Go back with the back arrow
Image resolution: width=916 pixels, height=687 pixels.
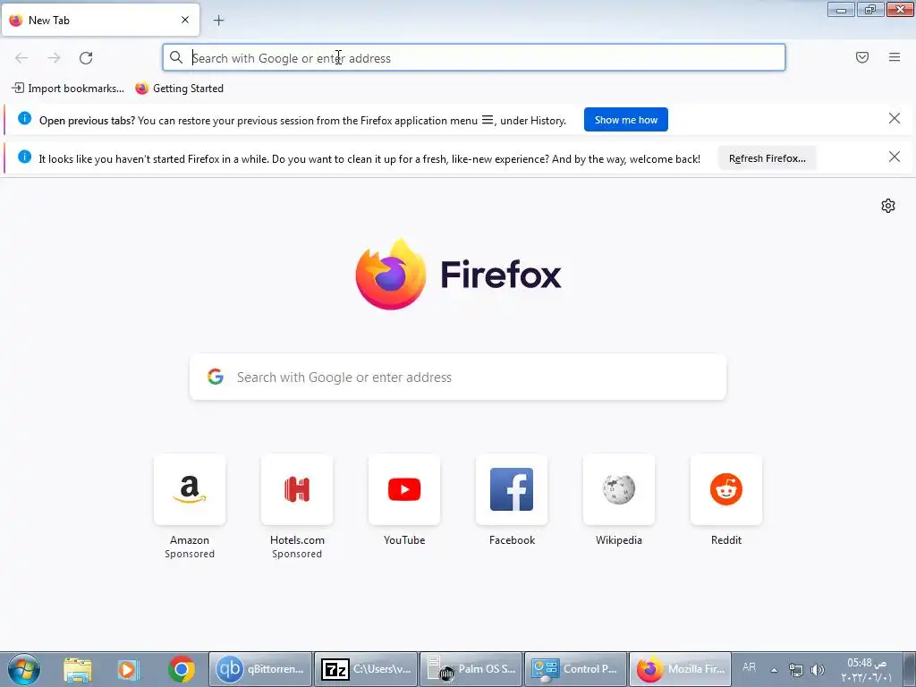coord(21,58)
